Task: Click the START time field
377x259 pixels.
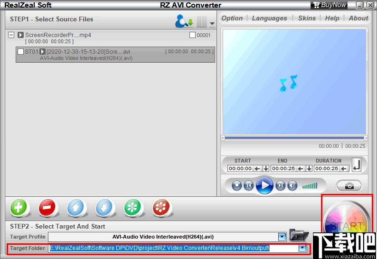Action: click(240, 169)
